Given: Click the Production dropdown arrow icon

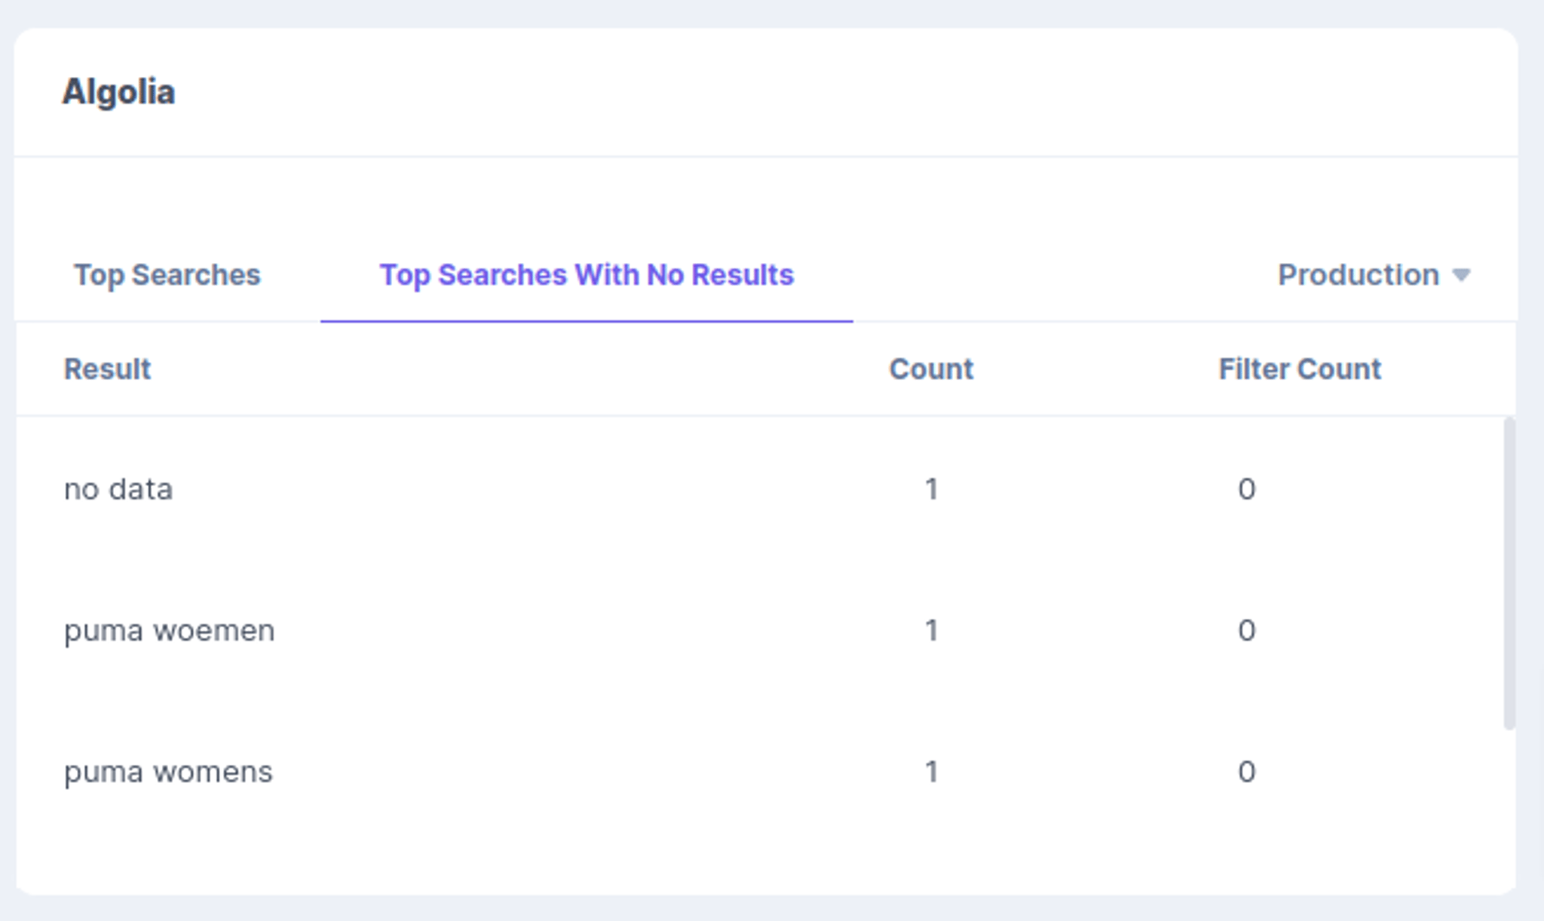Looking at the screenshot, I should tap(1461, 276).
